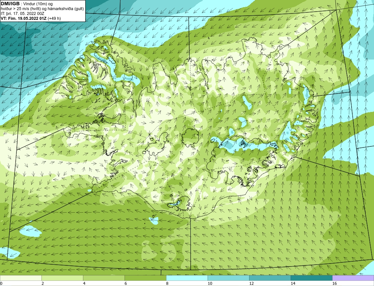Click the 6–8 m/s darker green legend swatch
Screen dimensions: 374x286
[145, 278]
